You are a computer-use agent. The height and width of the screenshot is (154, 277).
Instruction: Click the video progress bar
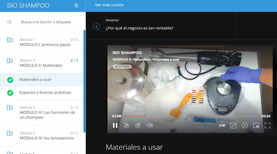191,116
